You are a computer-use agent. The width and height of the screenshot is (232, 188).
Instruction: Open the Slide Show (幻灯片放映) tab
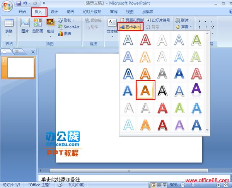point(92,12)
